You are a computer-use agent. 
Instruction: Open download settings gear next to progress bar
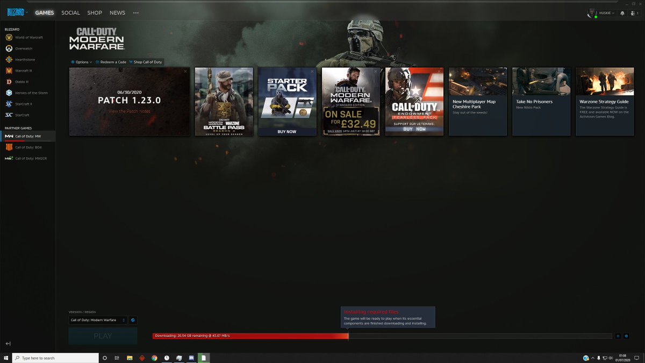[x=626, y=335]
